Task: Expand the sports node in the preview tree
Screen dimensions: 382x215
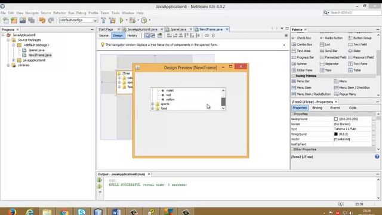Action: tap(153, 104)
